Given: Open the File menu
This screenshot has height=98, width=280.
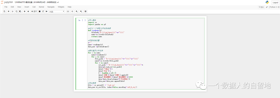Looking at the screenshot, I should [6, 7].
